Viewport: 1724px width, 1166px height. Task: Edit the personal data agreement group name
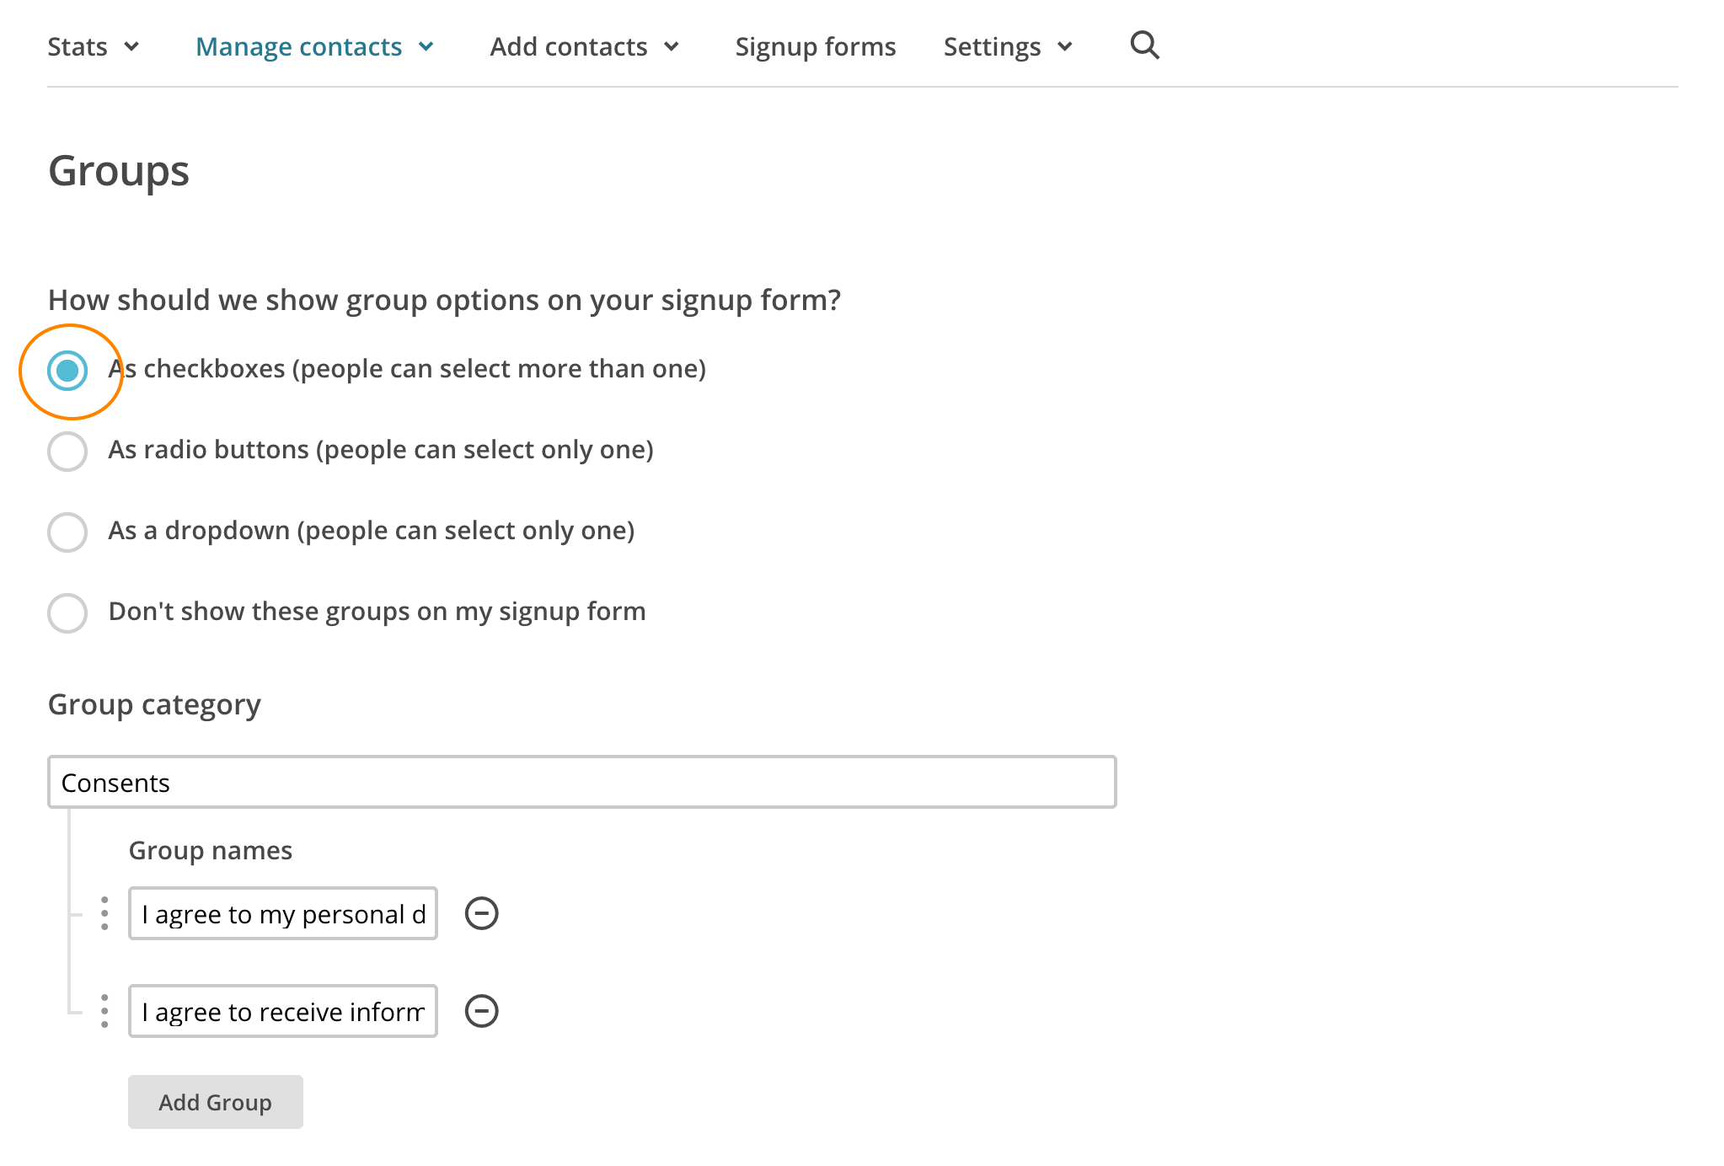282,912
